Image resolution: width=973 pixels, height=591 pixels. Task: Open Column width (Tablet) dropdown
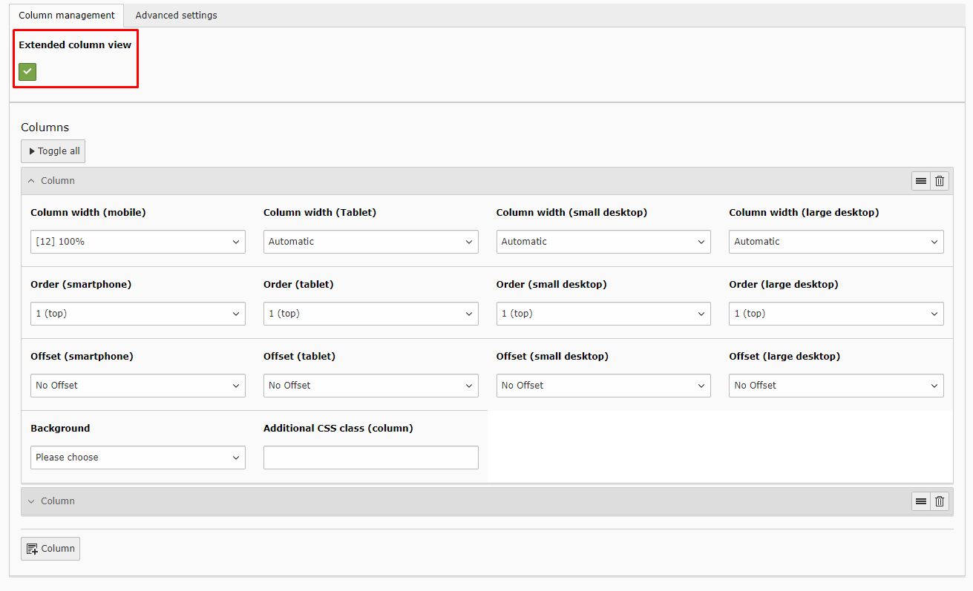[x=370, y=242]
